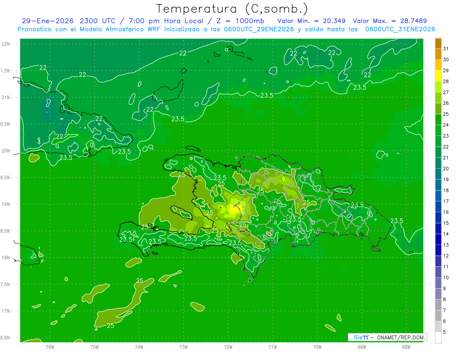Click the "18N" latitude axis label
456x352 pixels.
point(6,257)
